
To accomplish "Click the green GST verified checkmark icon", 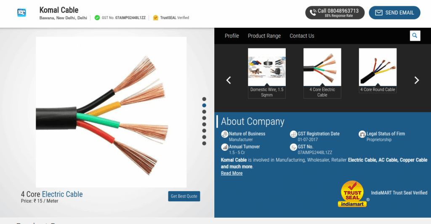I will click(x=97, y=18).
